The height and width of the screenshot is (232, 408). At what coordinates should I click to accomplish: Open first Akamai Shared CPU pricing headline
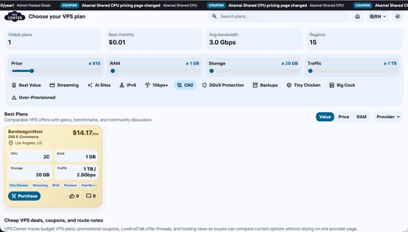click(x=121, y=5)
